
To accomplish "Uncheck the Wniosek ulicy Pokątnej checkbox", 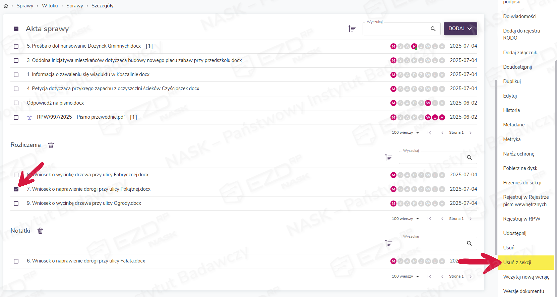I will point(16,189).
